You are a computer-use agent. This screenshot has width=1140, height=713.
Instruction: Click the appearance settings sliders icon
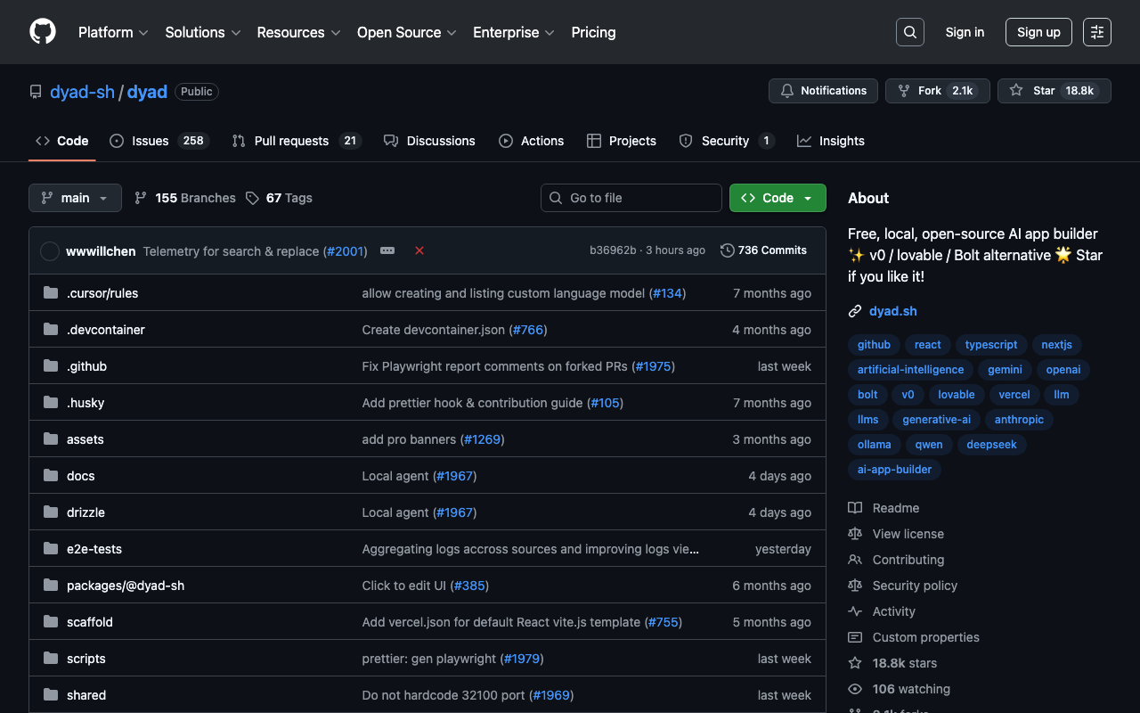pyautogui.click(x=1096, y=32)
